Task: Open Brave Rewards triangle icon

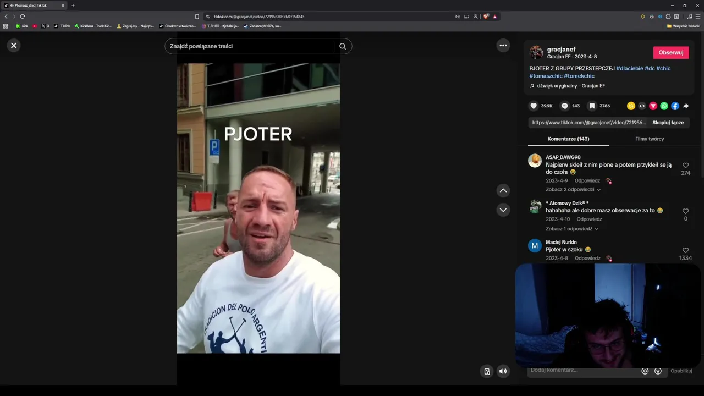Action: (x=495, y=16)
